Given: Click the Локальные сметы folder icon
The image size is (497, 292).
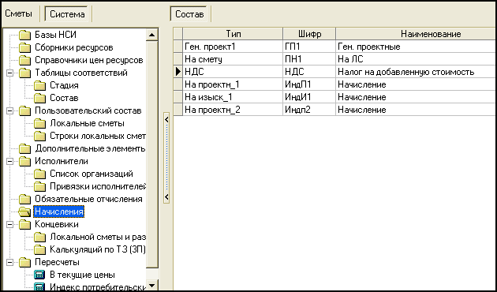Looking at the screenshot, I should pyautogui.click(x=40, y=123).
